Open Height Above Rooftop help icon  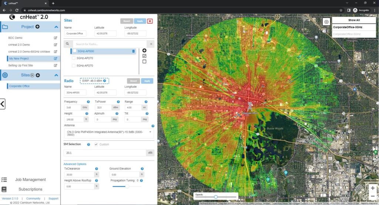[97, 181]
